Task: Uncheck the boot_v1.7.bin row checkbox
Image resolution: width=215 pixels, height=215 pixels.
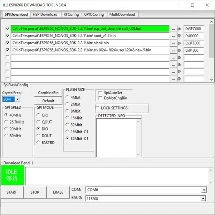Action: (8, 36)
